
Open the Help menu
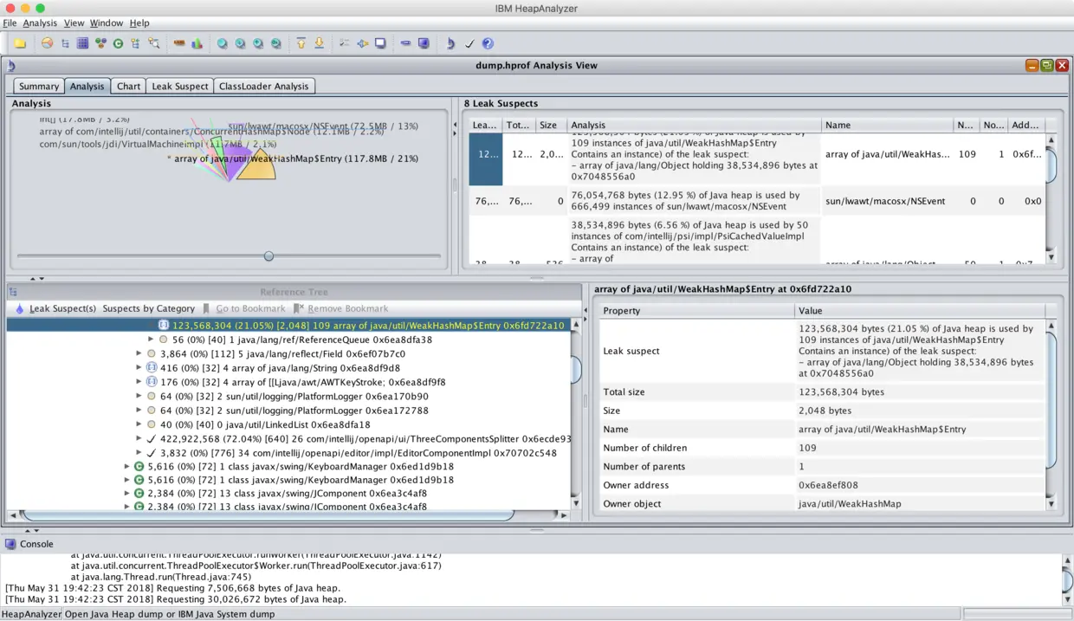tap(139, 23)
